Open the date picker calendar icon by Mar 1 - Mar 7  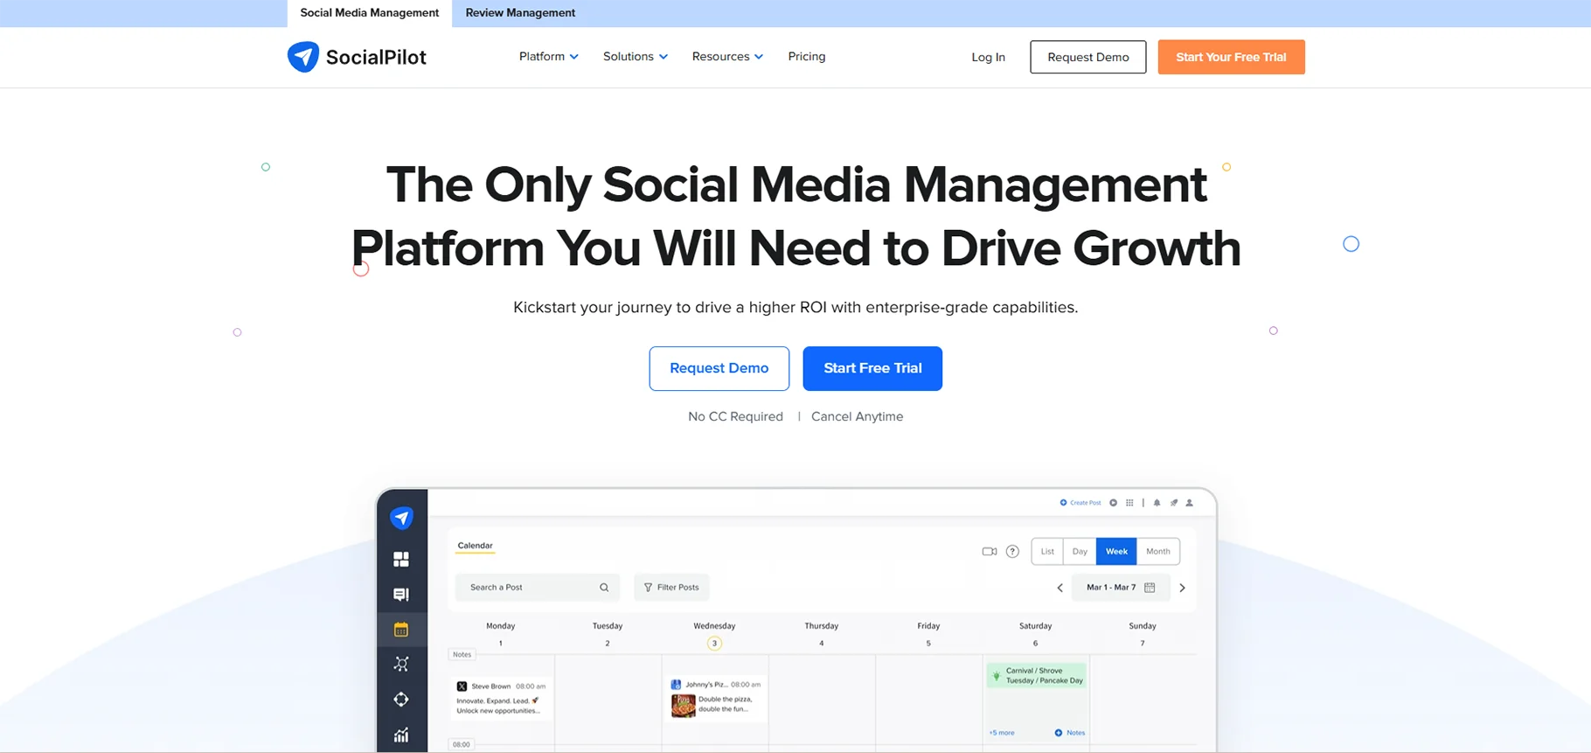coord(1150,588)
